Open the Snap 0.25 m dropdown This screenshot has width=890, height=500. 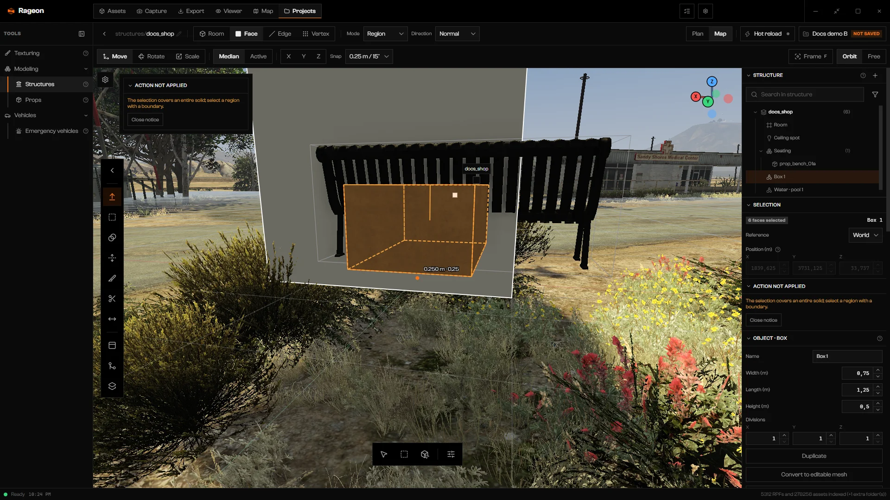pyautogui.click(x=369, y=56)
